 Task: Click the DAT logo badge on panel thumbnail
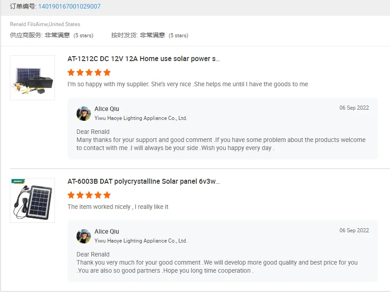point(18,181)
